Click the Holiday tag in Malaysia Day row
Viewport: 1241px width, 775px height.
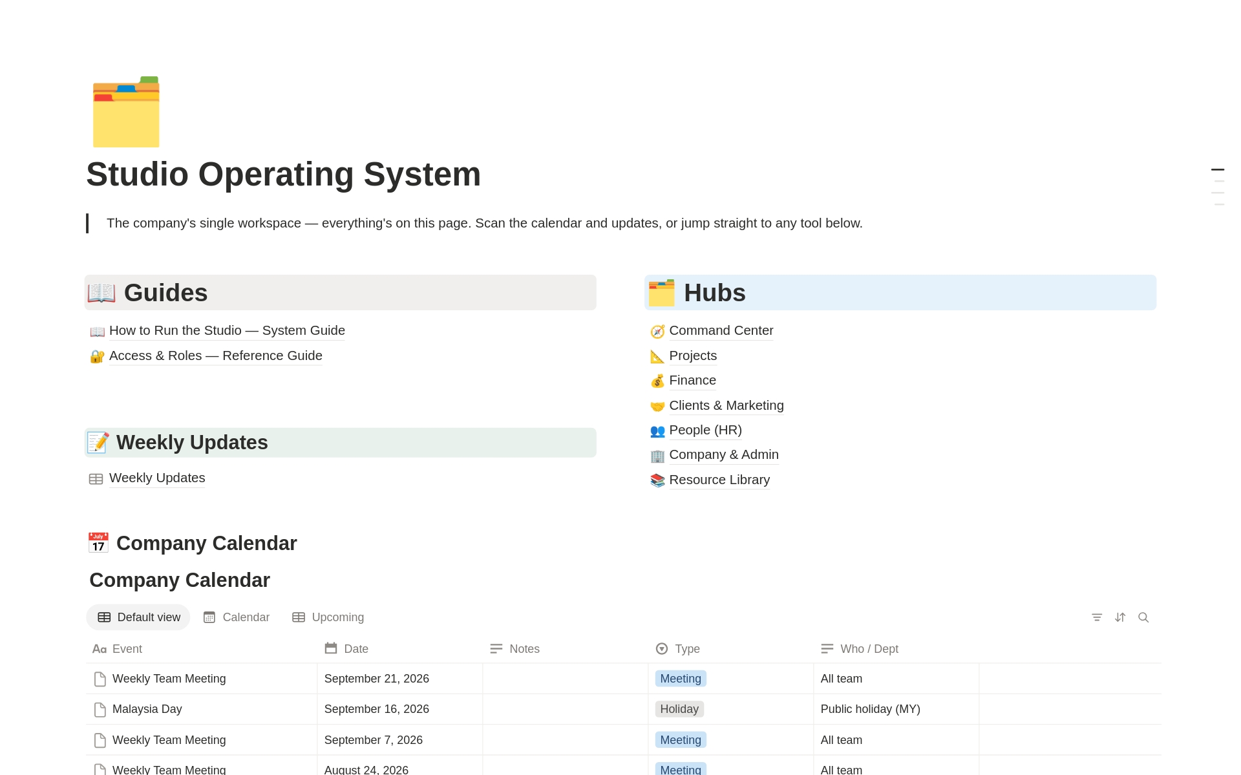(679, 709)
